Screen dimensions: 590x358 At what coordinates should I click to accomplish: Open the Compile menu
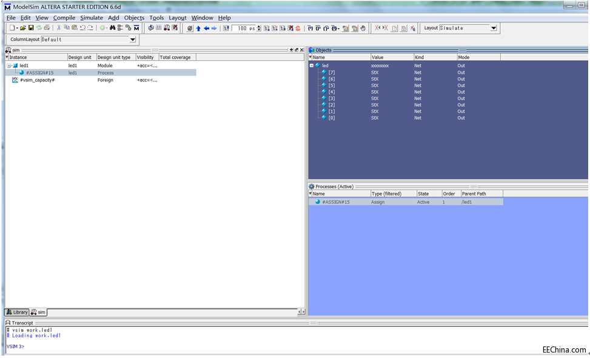coord(64,18)
